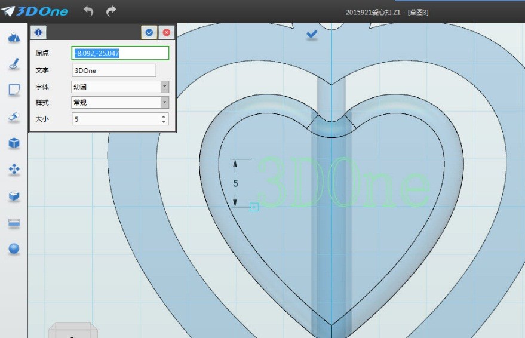Expand the 样式 style dropdown
525x338 pixels.
[164, 103]
